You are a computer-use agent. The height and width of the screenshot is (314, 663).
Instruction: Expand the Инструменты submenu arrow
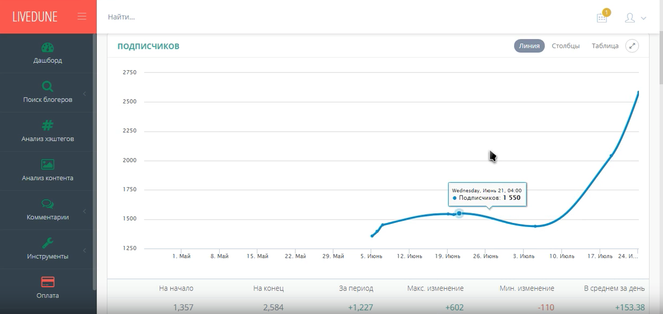pos(84,250)
